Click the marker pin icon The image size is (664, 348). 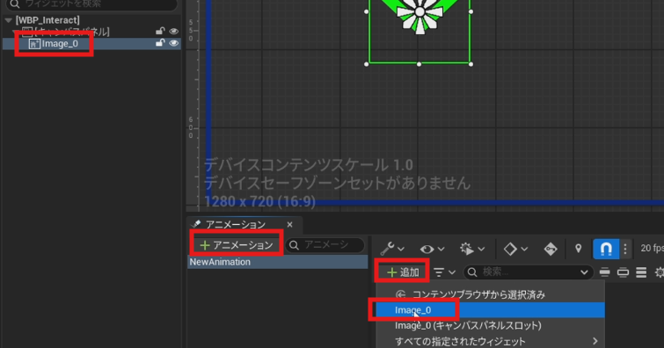578,249
